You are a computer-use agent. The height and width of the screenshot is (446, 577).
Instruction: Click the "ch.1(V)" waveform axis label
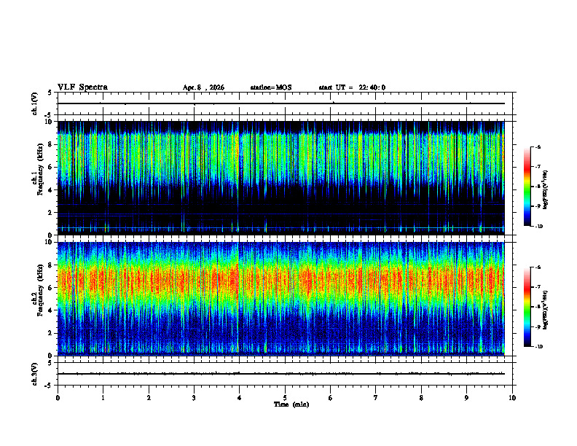(x=35, y=103)
